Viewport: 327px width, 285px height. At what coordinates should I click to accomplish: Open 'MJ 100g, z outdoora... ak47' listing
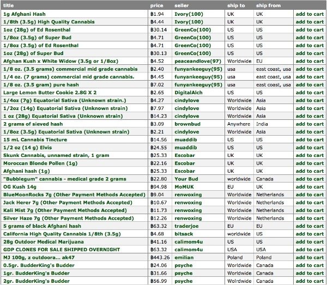(39, 257)
